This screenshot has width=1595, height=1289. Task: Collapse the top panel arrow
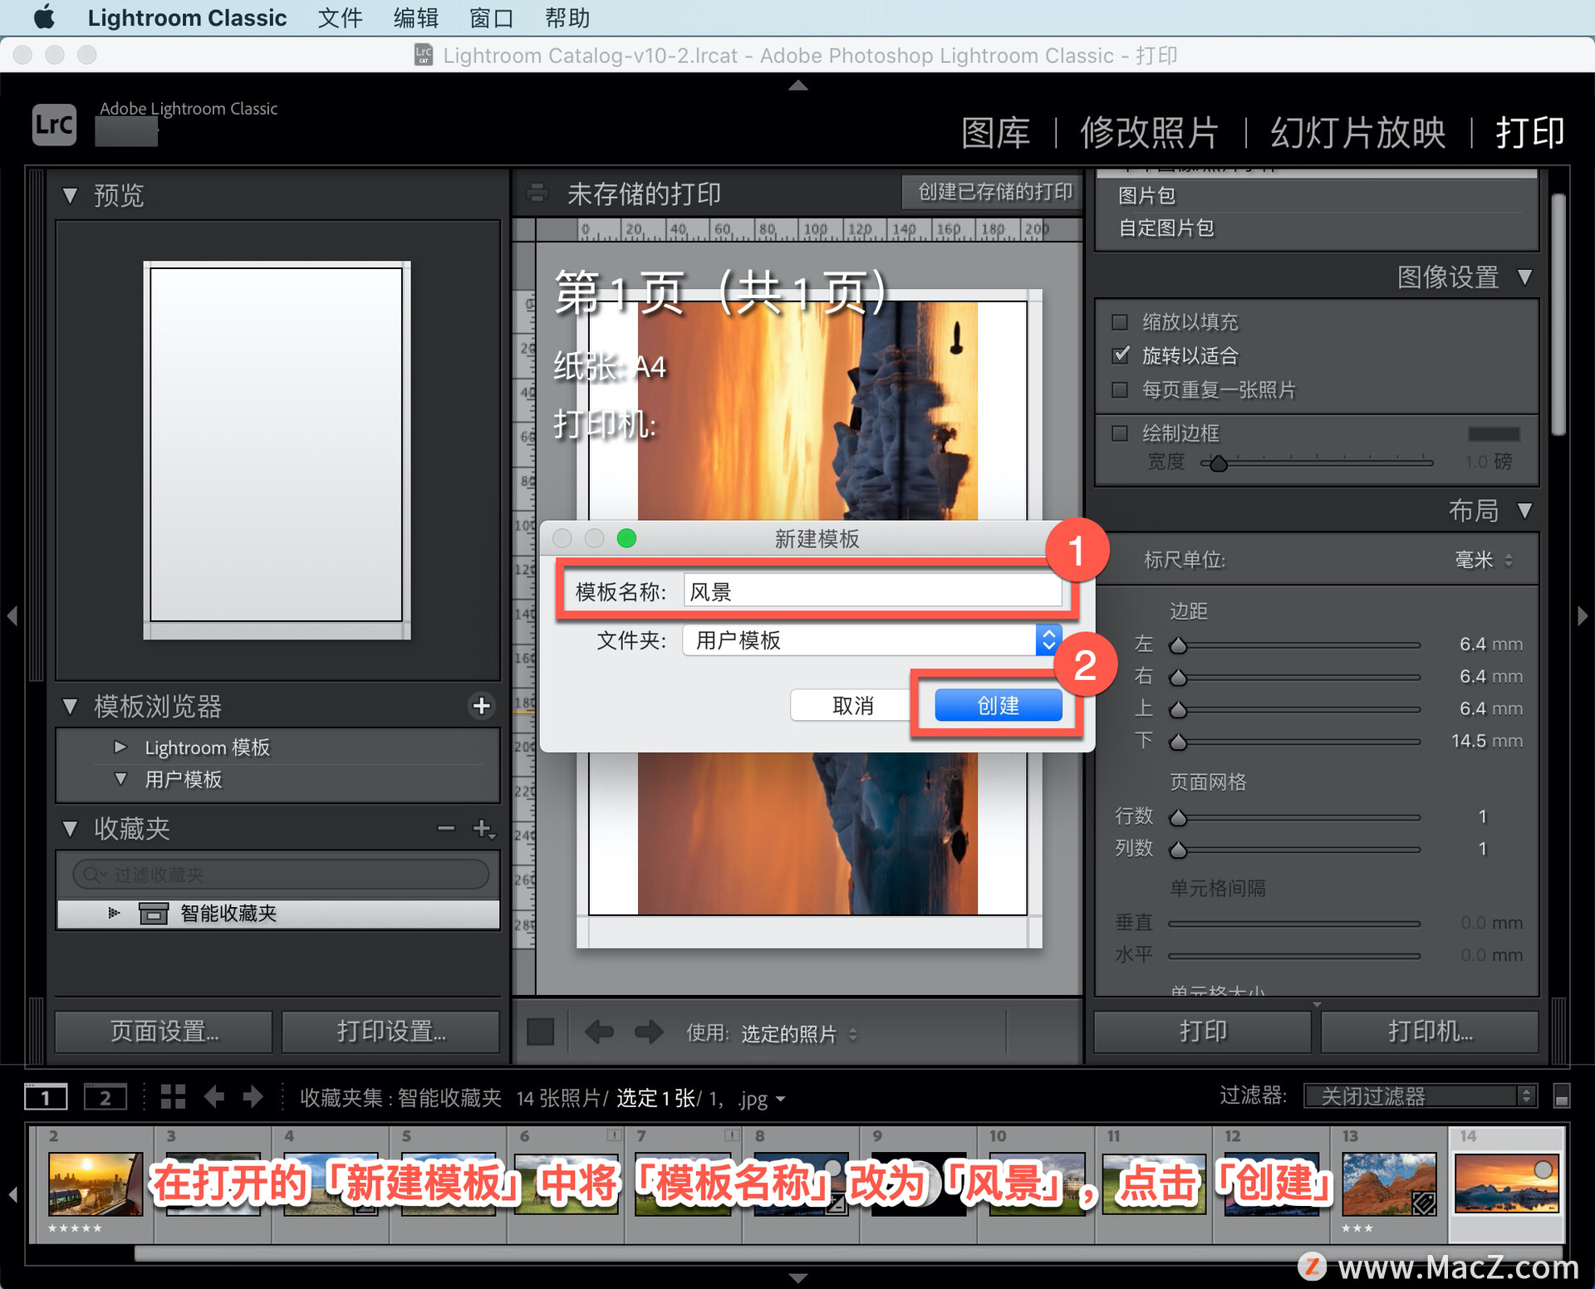point(797,85)
